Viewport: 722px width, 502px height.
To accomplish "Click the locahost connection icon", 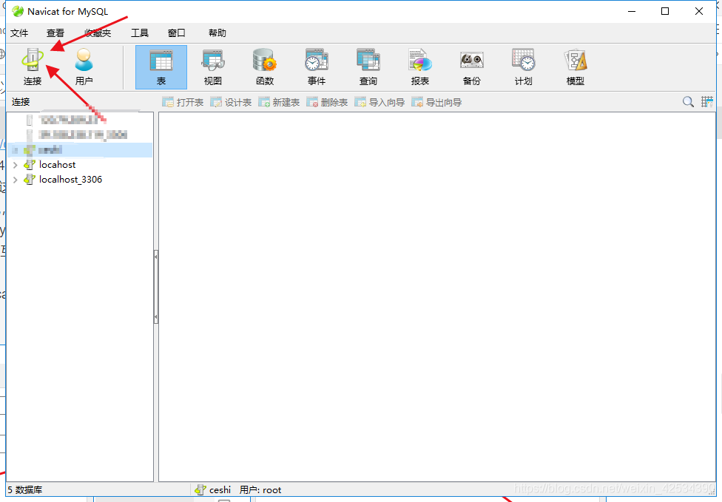I will coord(30,165).
